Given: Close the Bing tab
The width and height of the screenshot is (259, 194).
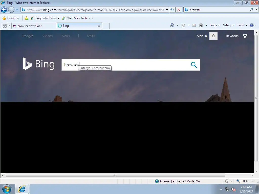Looking at the screenshot, I should pyautogui.click(x=99, y=26).
